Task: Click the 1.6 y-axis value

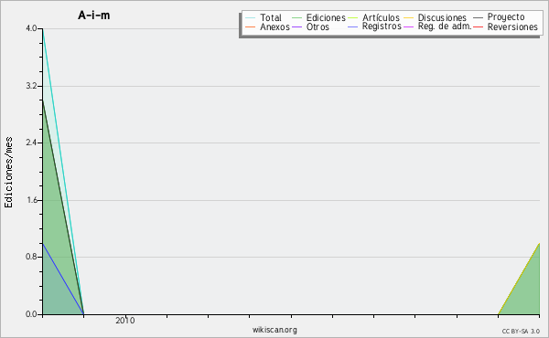Action: coord(31,200)
